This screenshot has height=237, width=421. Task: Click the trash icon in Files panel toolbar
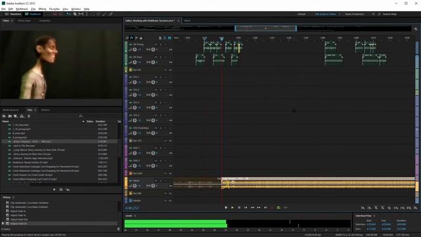click(29, 116)
